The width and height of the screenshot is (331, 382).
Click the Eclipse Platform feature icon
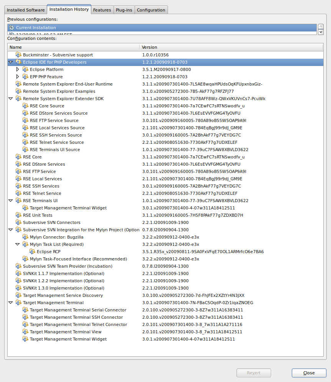(25, 69)
